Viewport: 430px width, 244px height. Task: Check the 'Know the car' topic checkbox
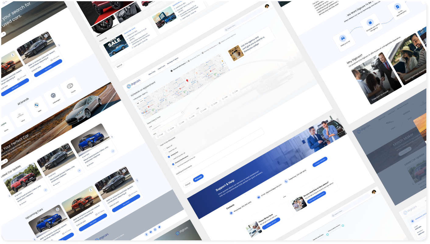click(x=167, y=153)
